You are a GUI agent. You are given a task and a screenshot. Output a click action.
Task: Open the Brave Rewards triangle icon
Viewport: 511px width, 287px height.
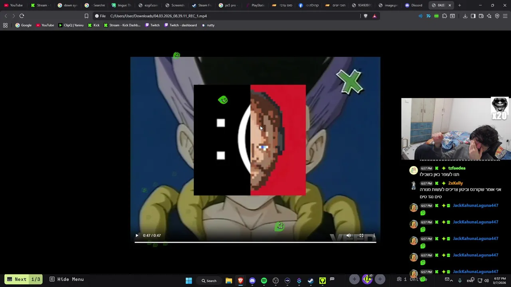point(374,16)
